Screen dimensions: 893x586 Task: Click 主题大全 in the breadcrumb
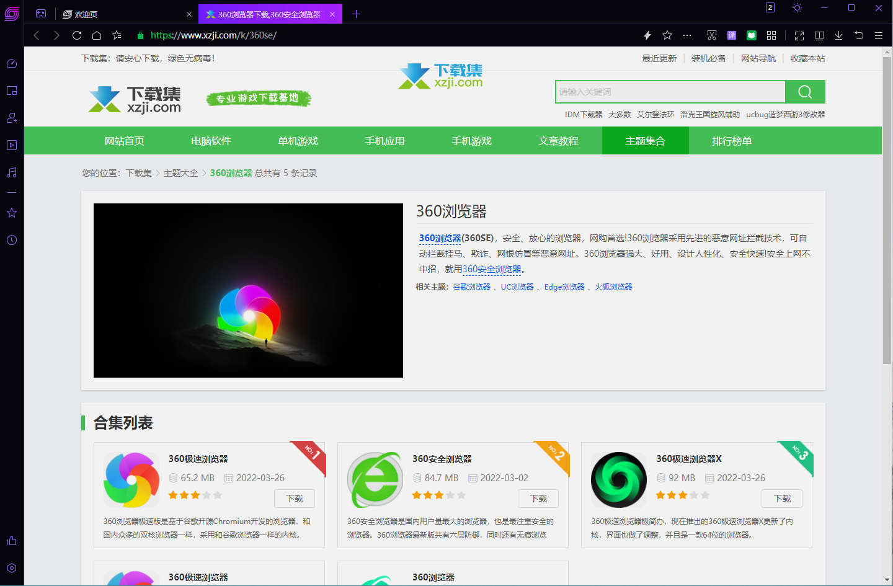(x=181, y=173)
